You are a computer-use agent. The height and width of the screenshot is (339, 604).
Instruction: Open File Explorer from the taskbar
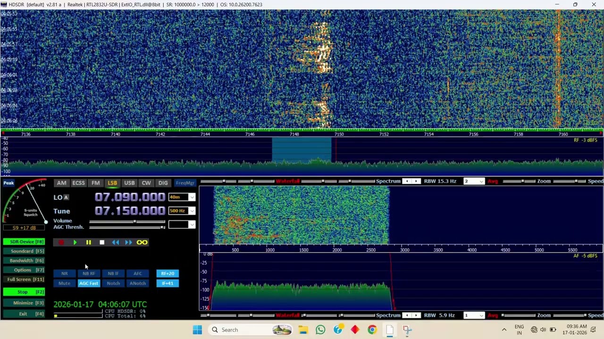click(303, 330)
